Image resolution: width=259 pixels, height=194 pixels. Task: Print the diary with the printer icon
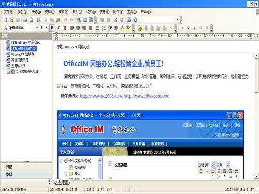25,20
